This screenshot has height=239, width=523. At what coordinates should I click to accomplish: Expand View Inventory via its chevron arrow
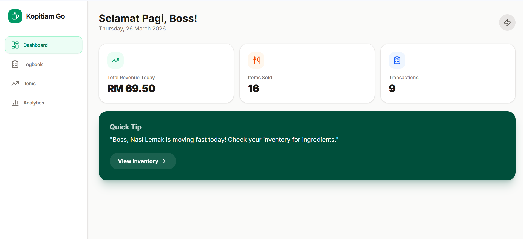pos(165,161)
